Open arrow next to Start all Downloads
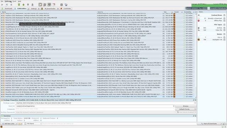Image resolution: width=227 pixels, height=128 pixels. tap(221, 124)
